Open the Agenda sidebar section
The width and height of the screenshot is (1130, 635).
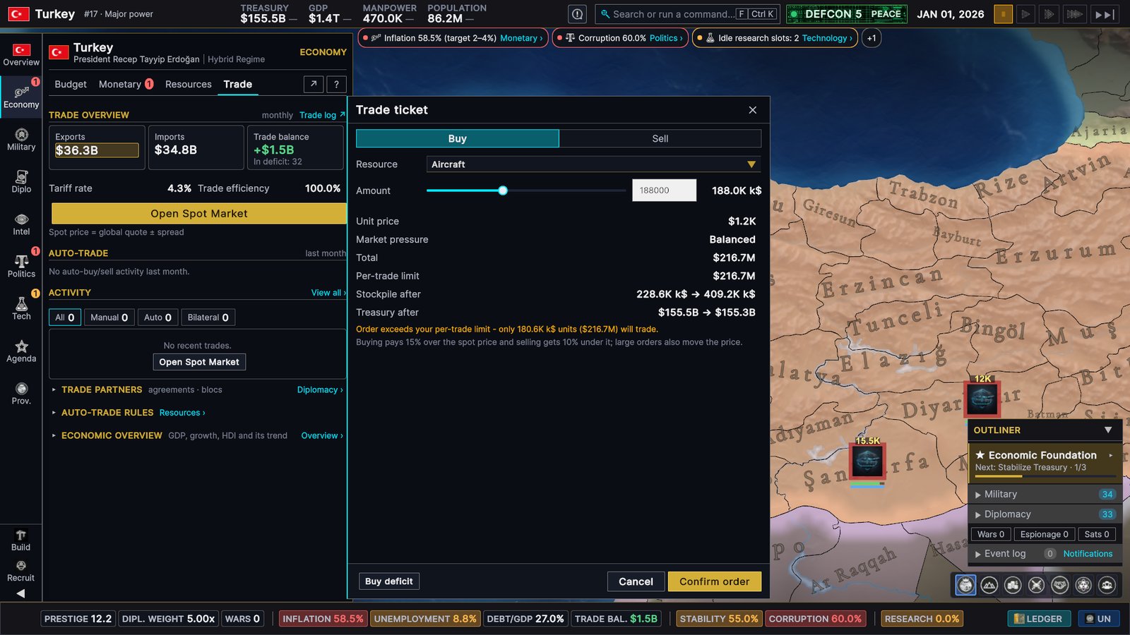21,351
